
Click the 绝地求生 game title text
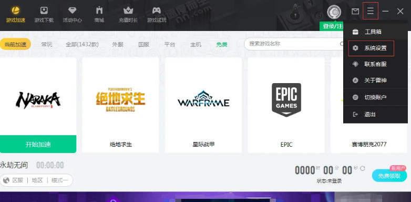(x=121, y=144)
